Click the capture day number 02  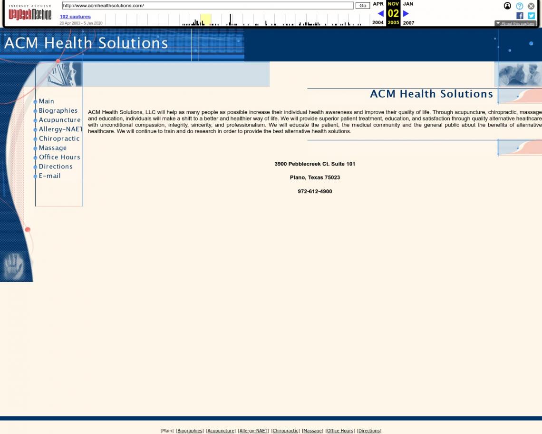click(x=393, y=13)
